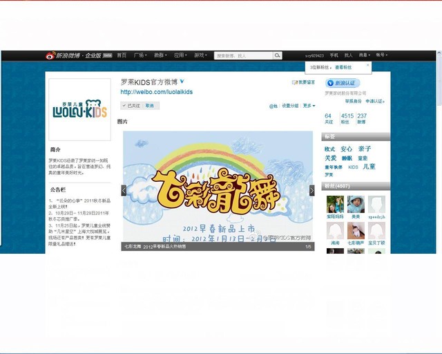Open the 手机 menu item

click(x=334, y=55)
